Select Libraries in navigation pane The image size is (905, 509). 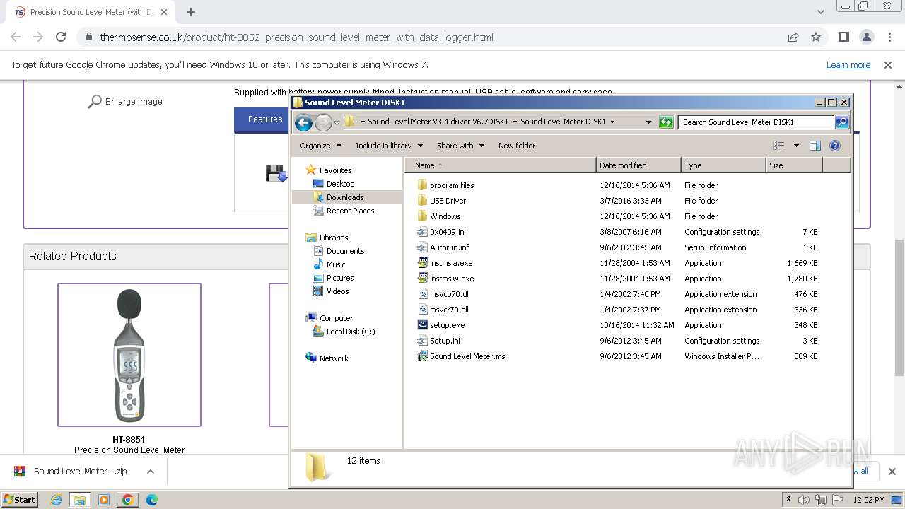click(334, 238)
